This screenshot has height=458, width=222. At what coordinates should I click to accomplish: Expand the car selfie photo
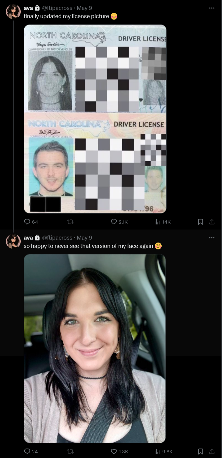[x=95, y=349]
